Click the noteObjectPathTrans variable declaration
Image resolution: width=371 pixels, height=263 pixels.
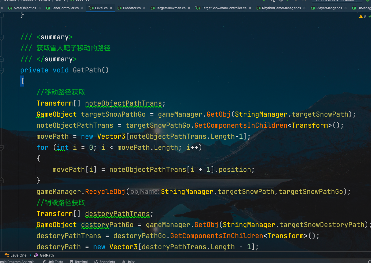point(123,103)
